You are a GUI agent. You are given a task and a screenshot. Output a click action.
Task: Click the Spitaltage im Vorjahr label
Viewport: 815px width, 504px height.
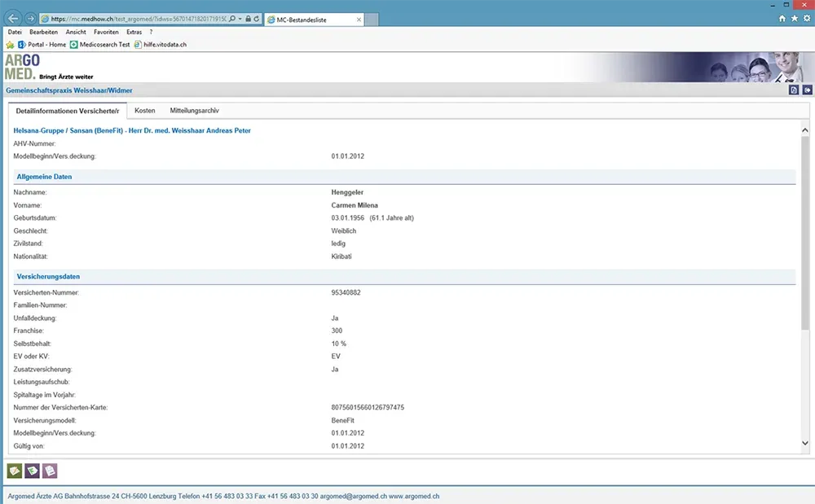pos(45,395)
